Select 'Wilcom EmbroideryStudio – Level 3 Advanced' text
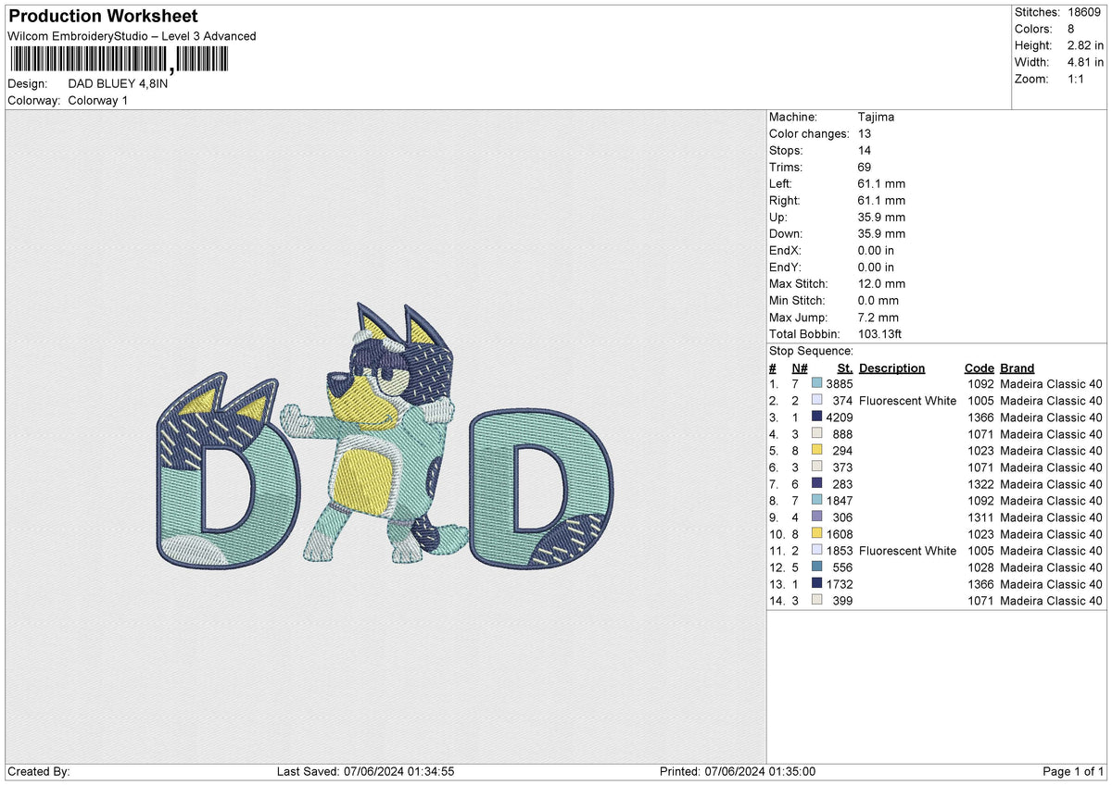The image size is (1112, 785). (132, 36)
